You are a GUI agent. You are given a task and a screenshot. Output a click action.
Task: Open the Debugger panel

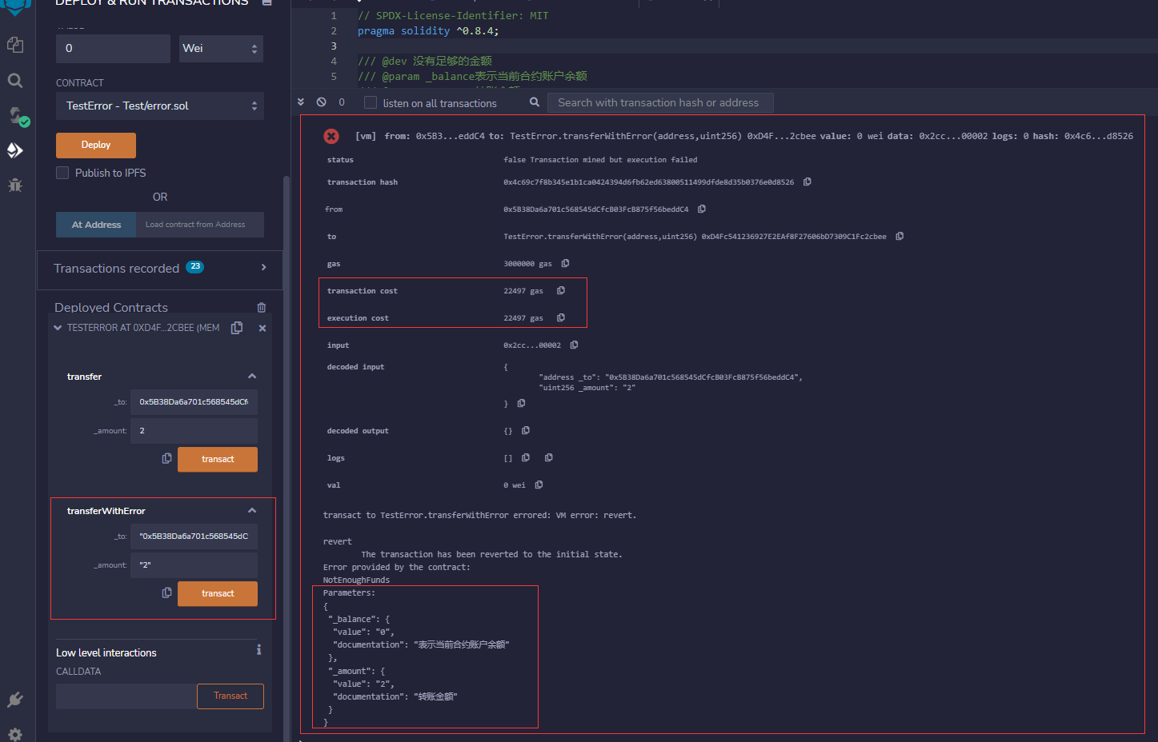point(16,185)
